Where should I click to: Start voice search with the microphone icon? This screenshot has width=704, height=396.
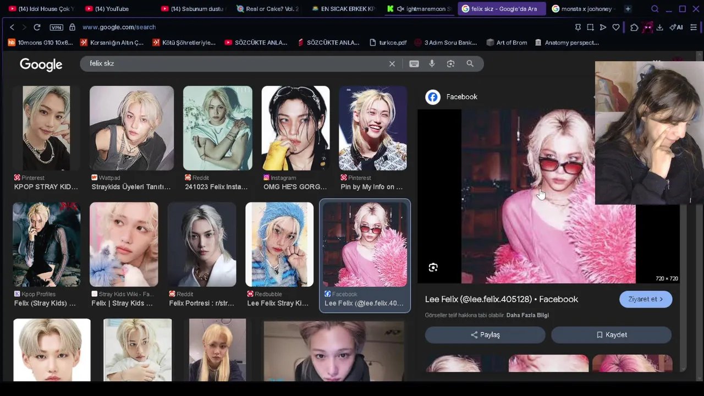pos(432,64)
